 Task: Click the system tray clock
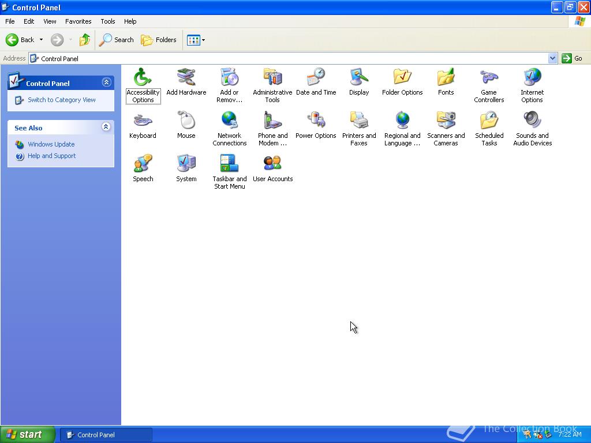pyautogui.click(x=570, y=434)
